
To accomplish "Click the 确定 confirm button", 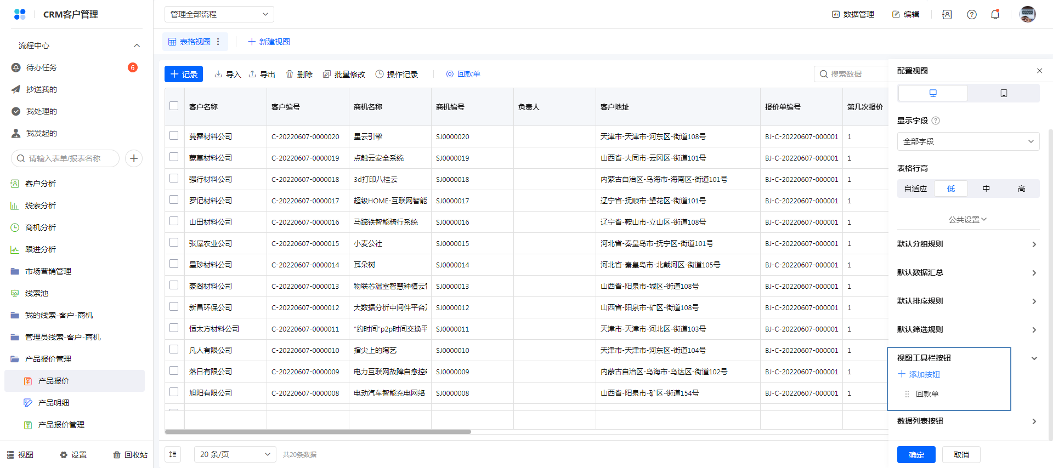I will [916, 455].
